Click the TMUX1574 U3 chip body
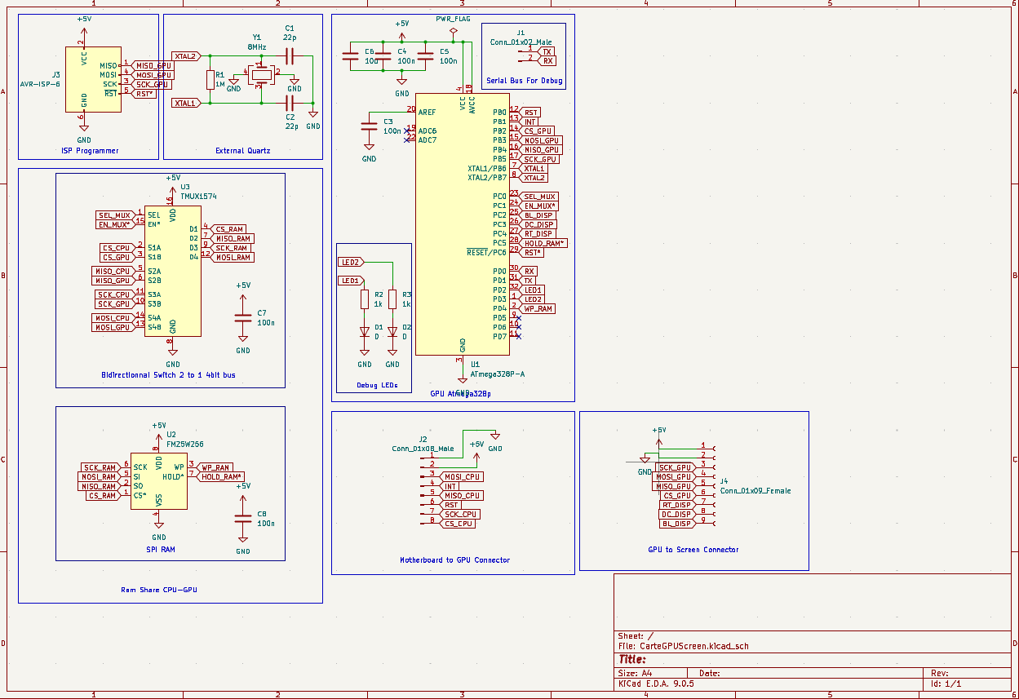Viewport: 1019px width, 699px height. [x=172, y=269]
